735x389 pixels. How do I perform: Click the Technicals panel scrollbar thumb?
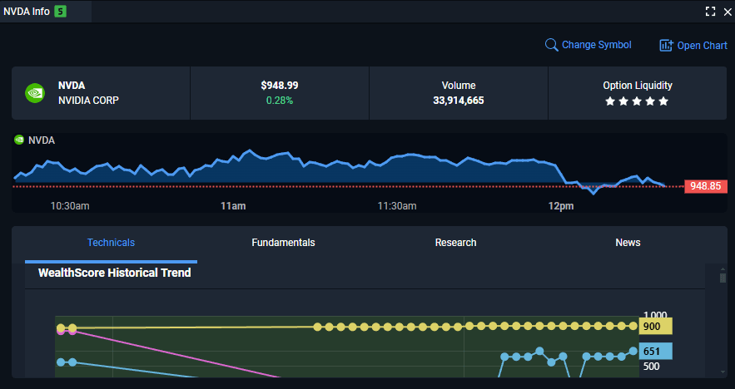coord(723,278)
